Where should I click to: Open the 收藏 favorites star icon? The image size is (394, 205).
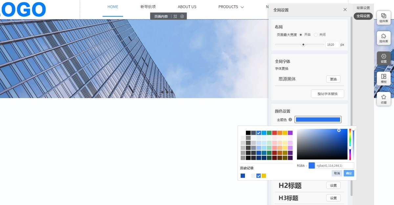(x=383, y=99)
